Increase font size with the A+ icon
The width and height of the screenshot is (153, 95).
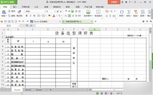tap(58, 11)
